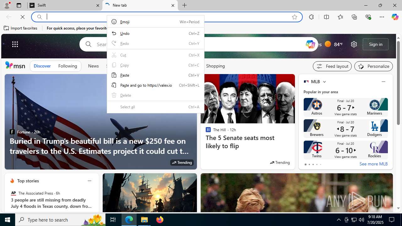Choose Undo in context menu

click(x=155, y=33)
